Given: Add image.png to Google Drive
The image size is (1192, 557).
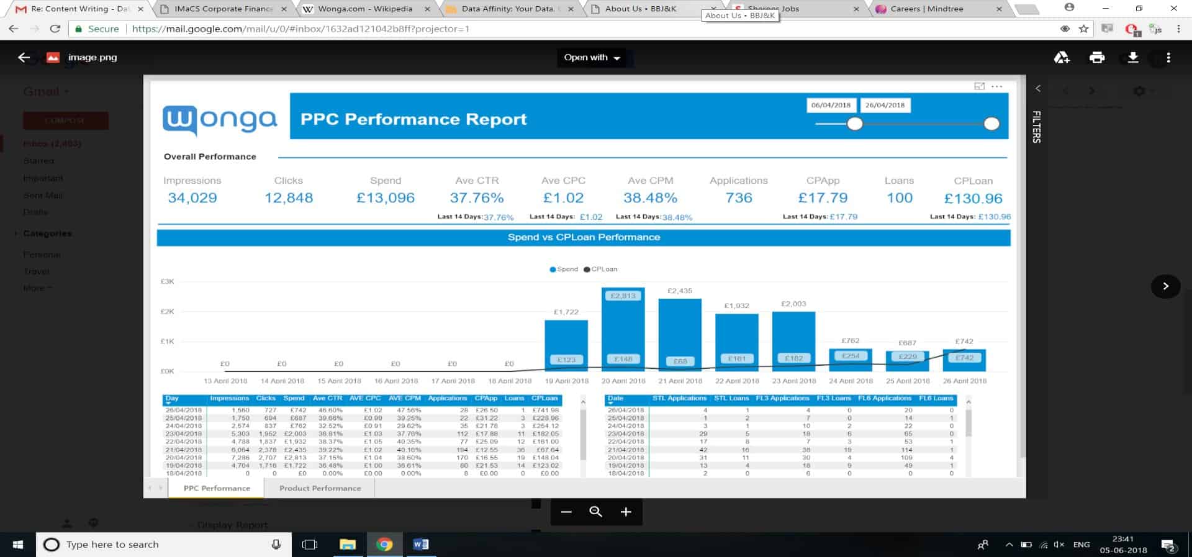Looking at the screenshot, I should pyautogui.click(x=1062, y=57).
